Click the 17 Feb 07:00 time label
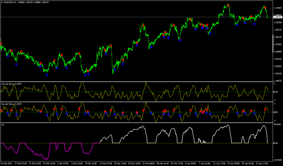 [21, 163]
